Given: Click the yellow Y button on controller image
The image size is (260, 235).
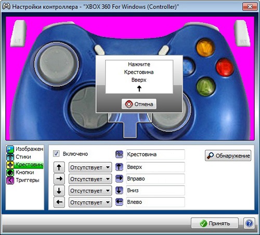Looking at the screenshot, I should click(205, 48).
